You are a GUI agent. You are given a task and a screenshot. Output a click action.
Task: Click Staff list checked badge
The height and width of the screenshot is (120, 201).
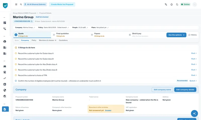[x=42, y=17]
